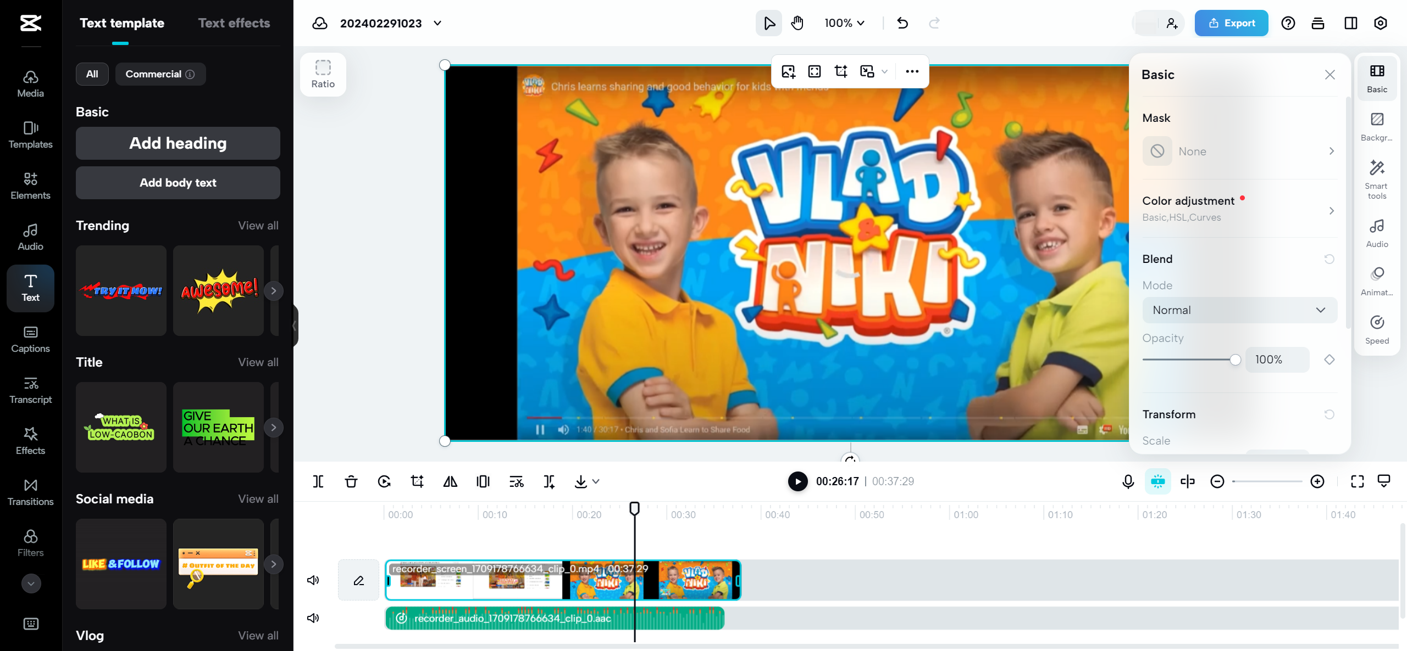Click the split clip icon in timeline toolbar
This screenshot has width=1407, height=651.
(x=319, y=481)
